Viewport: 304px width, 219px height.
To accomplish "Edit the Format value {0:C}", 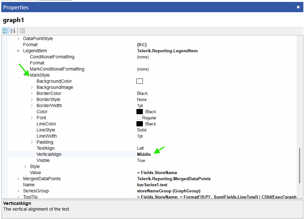I will pyautogui.click(x=142, y=45).
